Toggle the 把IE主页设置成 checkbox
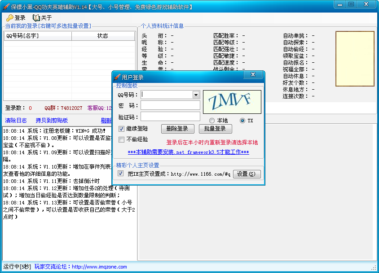379x273 pixels. 121,173
